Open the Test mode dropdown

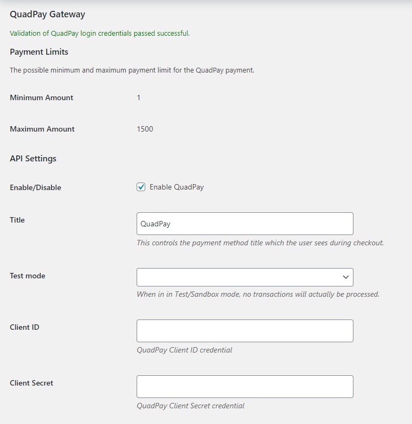[244, 277]
